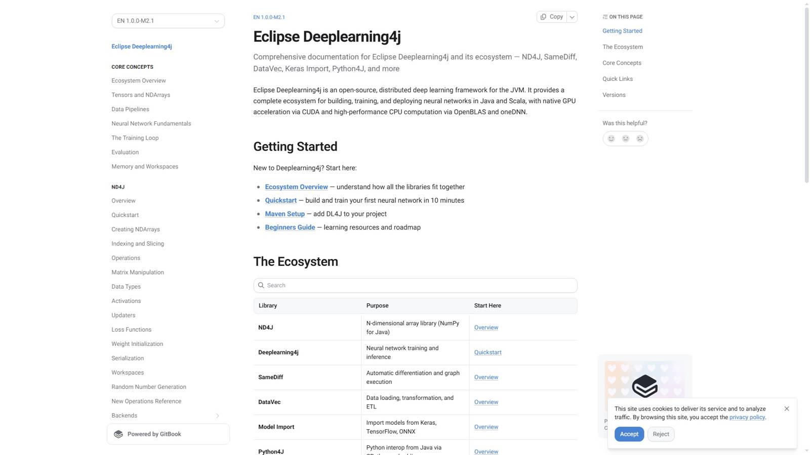
Task: Open the Ecosystem Overview link in Getting Started
Action: [x=296, y=187]
